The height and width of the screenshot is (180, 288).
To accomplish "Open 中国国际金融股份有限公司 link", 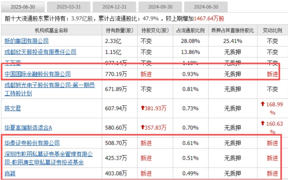I will point(37,74).
